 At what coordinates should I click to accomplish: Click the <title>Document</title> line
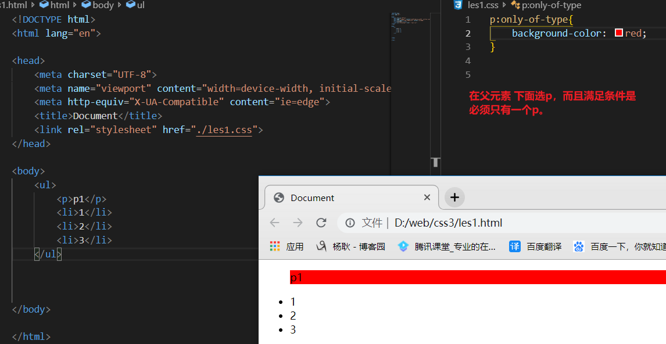pos(98,116)
